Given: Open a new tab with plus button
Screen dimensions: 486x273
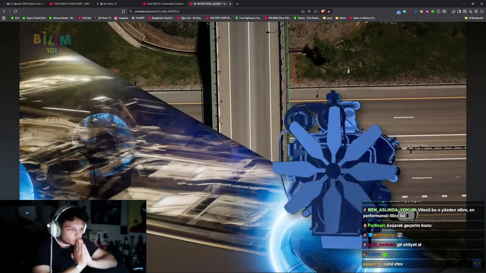Looking at the screenshot, I should [x=237, y=4].
